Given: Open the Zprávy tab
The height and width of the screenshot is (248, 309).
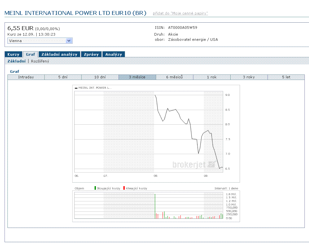Looking at the screenshot, I should [x=91, y=54].
